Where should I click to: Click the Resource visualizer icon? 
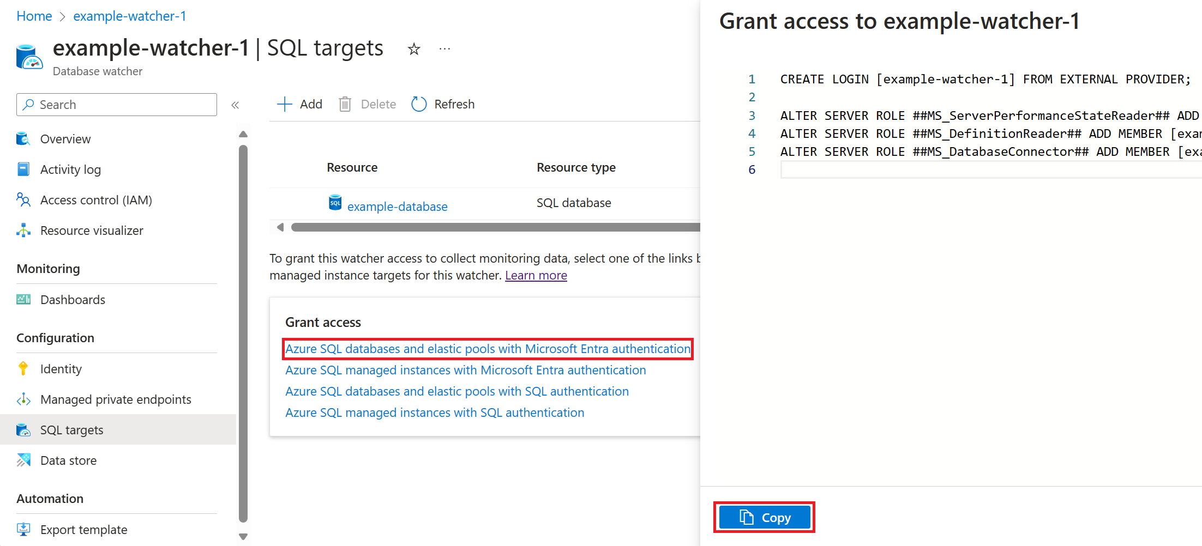[23, 230]
